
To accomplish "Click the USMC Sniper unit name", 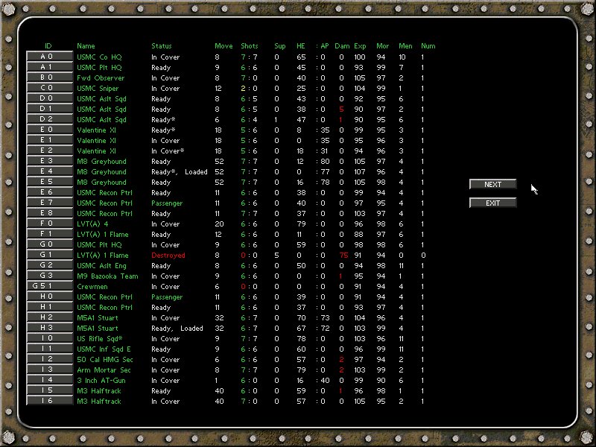I will [x=98, y=88].
